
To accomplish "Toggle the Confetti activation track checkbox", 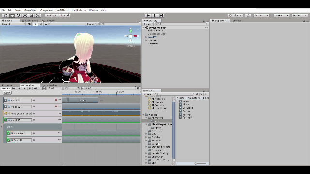I will (x=9, y=140).
